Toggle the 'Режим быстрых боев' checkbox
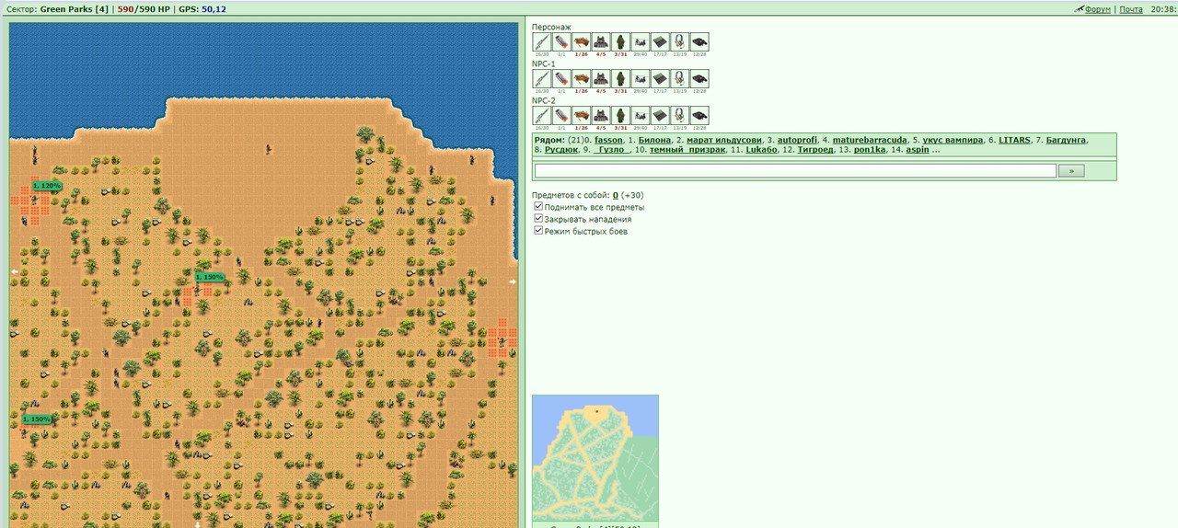Image resolution: width=1178 pixels, height=528 pixels. coord(538,231)
